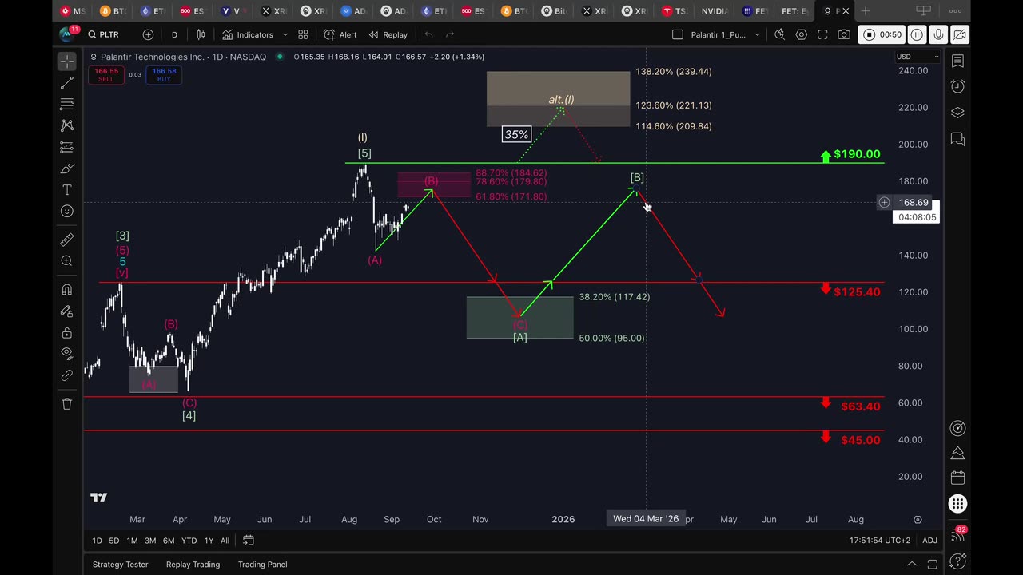Open the calendar panel in right sidebar
1023x575 pixels.
tap(957, 478)
